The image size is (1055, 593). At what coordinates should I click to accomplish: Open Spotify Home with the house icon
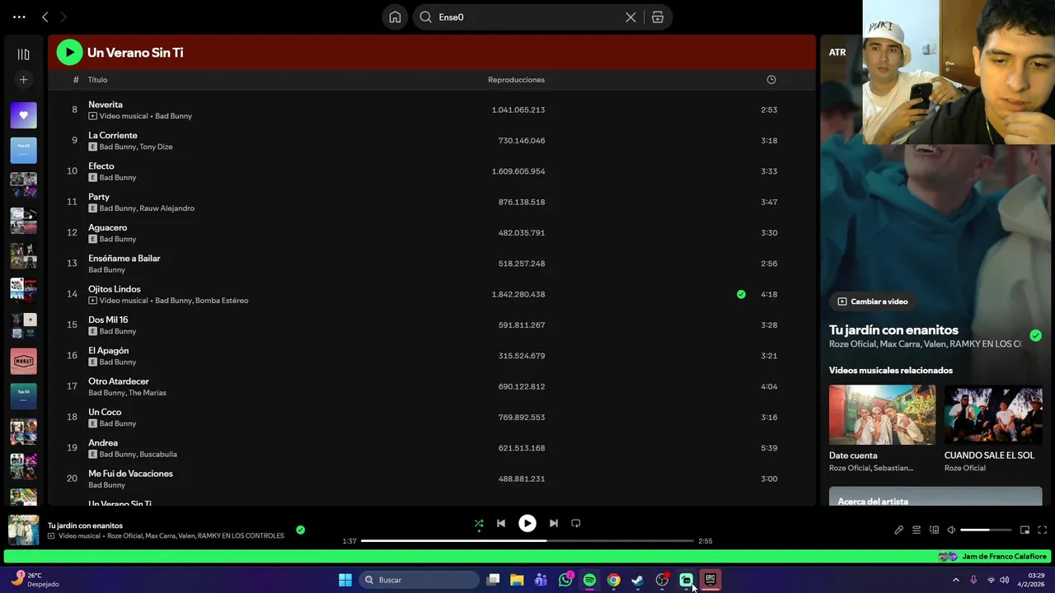click(x=395, y=17)
